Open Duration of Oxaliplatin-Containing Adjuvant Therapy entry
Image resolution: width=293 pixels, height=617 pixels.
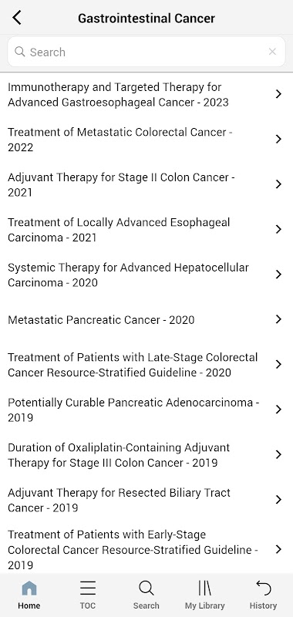click(x=146, y=454)
